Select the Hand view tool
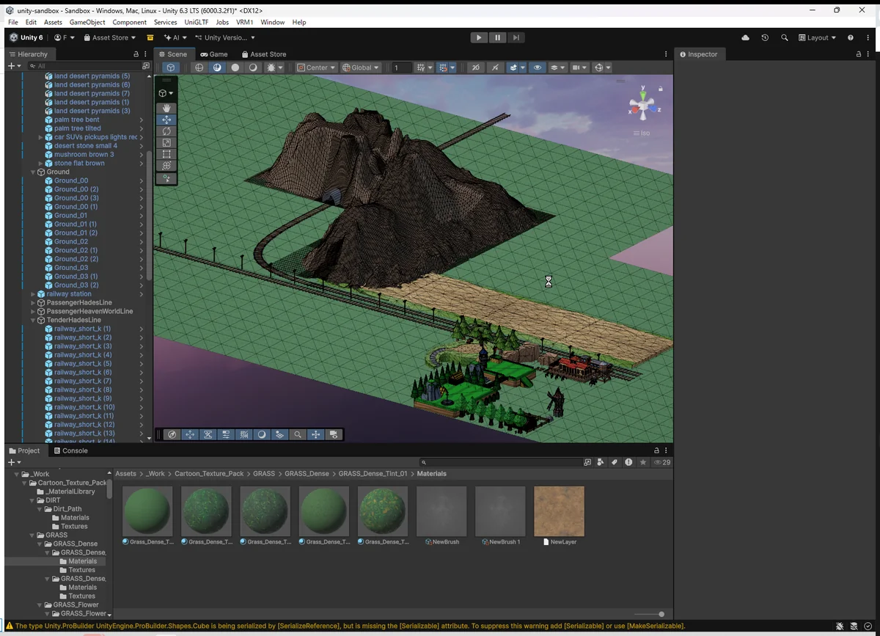This screenshot has height=636, width=880. coord(166,109)
